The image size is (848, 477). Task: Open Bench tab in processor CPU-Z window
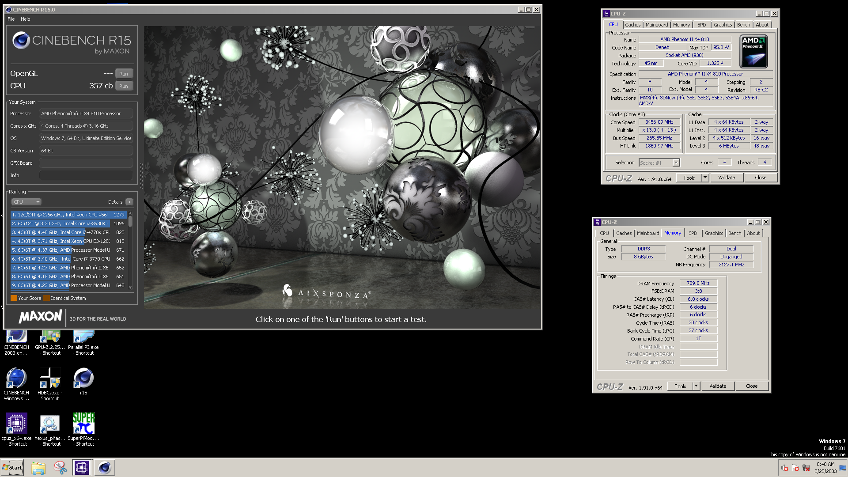tap(743, 25)
